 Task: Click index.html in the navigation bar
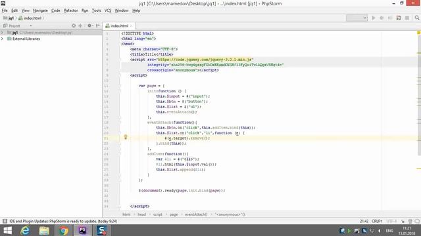[x=30, y=18]
